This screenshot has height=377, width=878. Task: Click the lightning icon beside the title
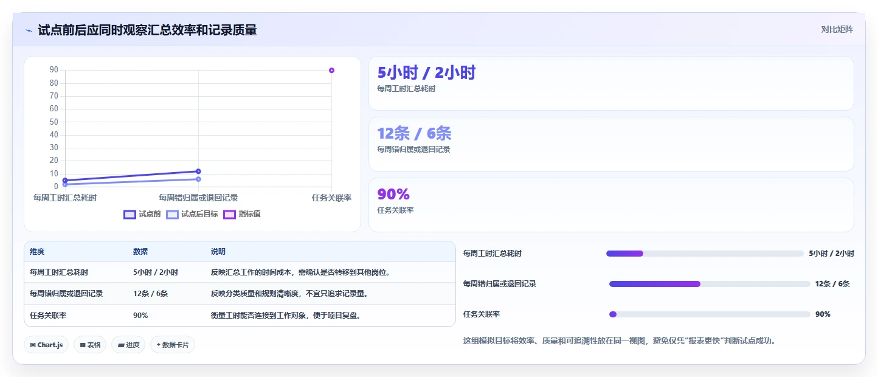click(29, 30)
